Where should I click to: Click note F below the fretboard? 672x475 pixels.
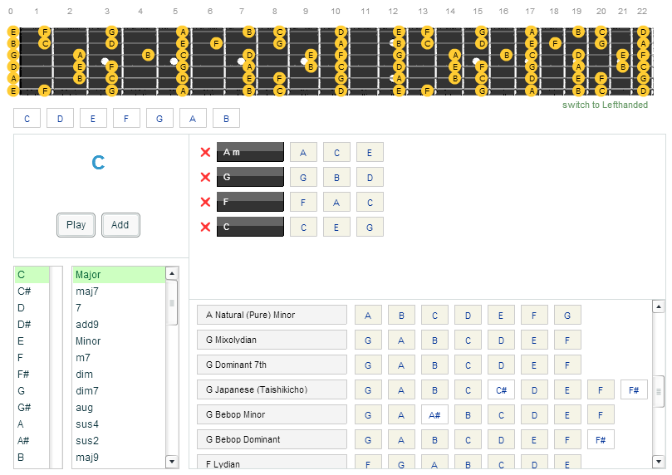126,118
